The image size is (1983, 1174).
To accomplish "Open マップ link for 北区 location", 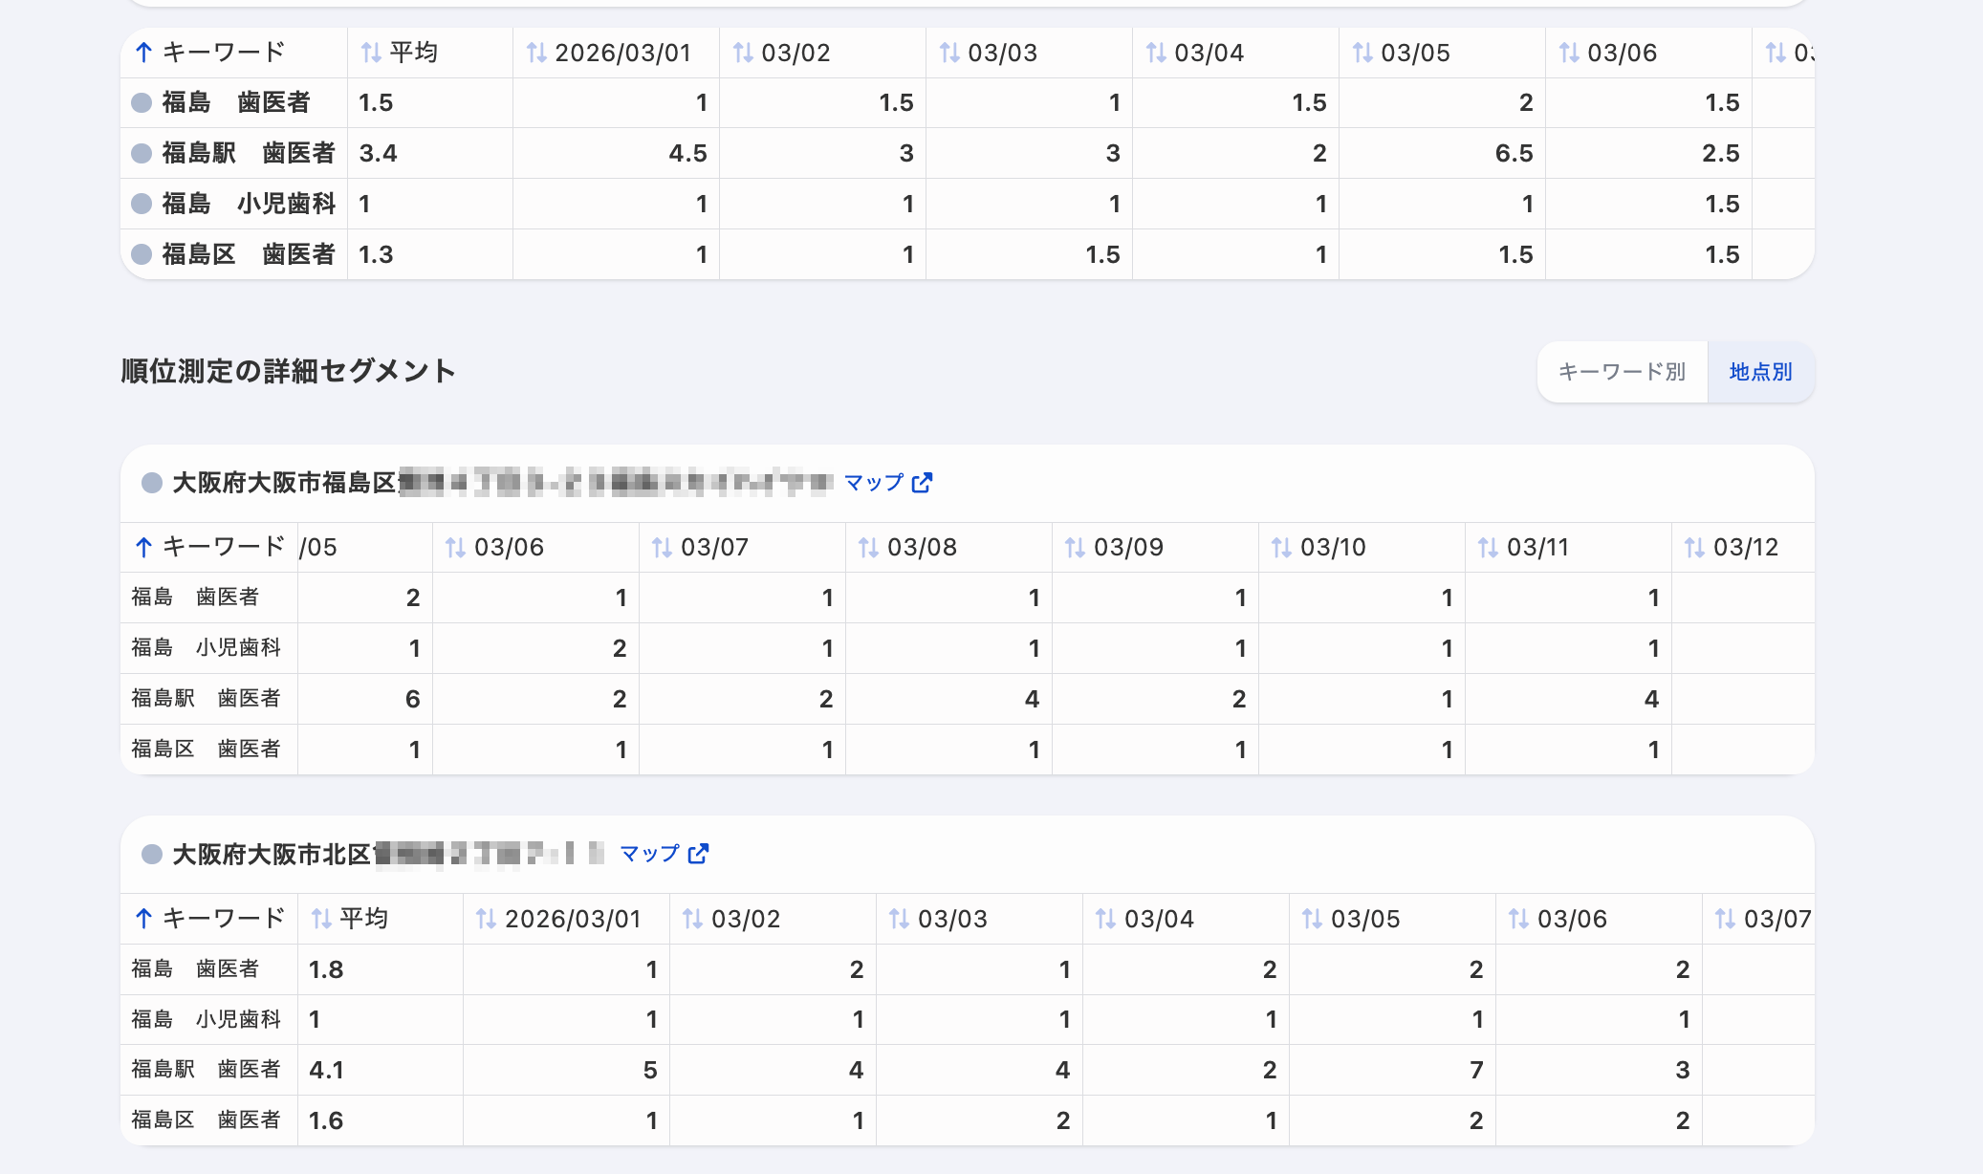I will (650, 854).
